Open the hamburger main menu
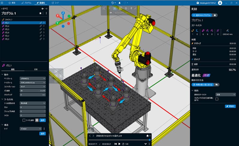This screenshot has width=239, height=146. [x=2, y=3]
